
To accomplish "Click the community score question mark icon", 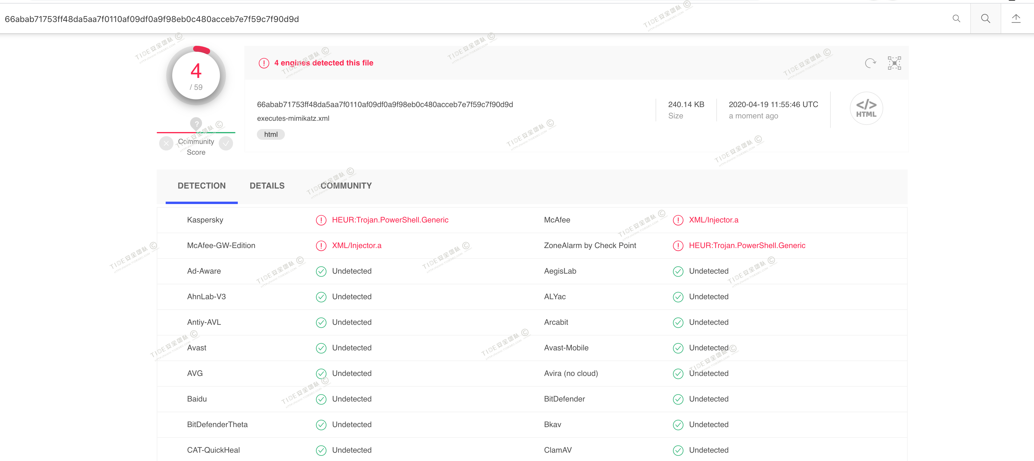I will [x=196, y=124].
